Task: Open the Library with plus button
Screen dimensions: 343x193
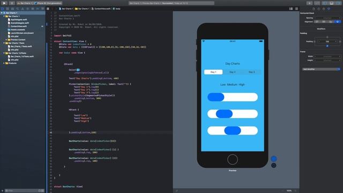Action: point(309,3)
